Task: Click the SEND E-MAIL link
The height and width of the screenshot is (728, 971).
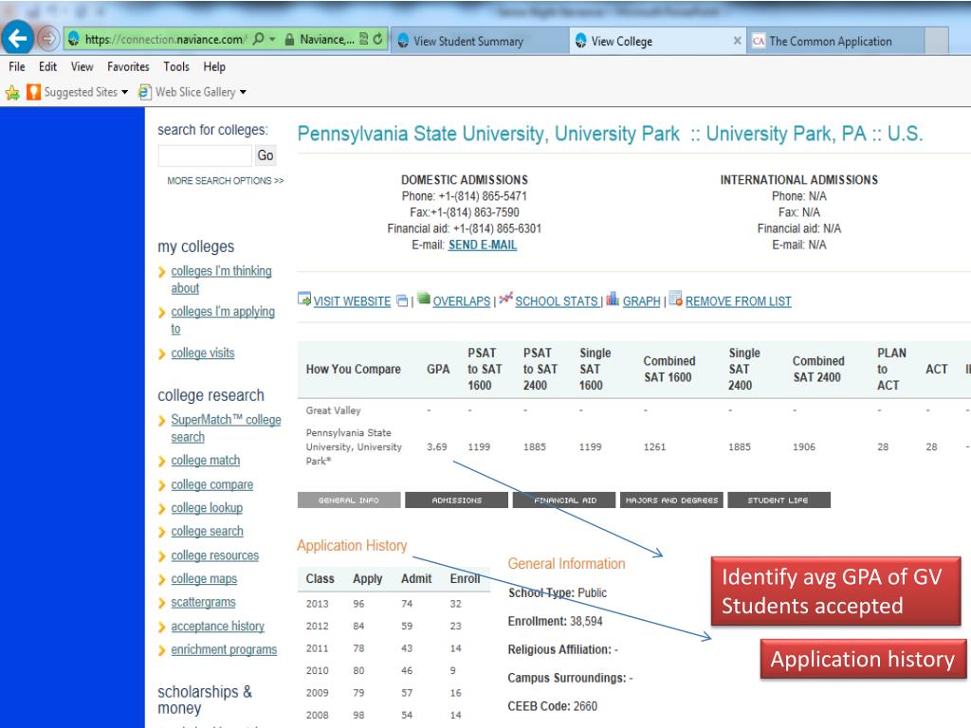Action: pos(483,246)
